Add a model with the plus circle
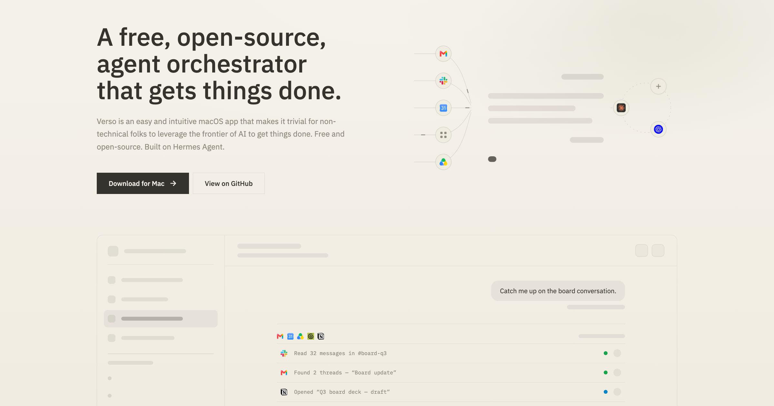774x406 pixels. [x=658, y=86]
